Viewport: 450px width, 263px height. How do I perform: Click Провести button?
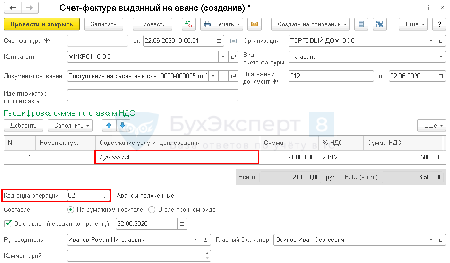[x=153, y=24]
